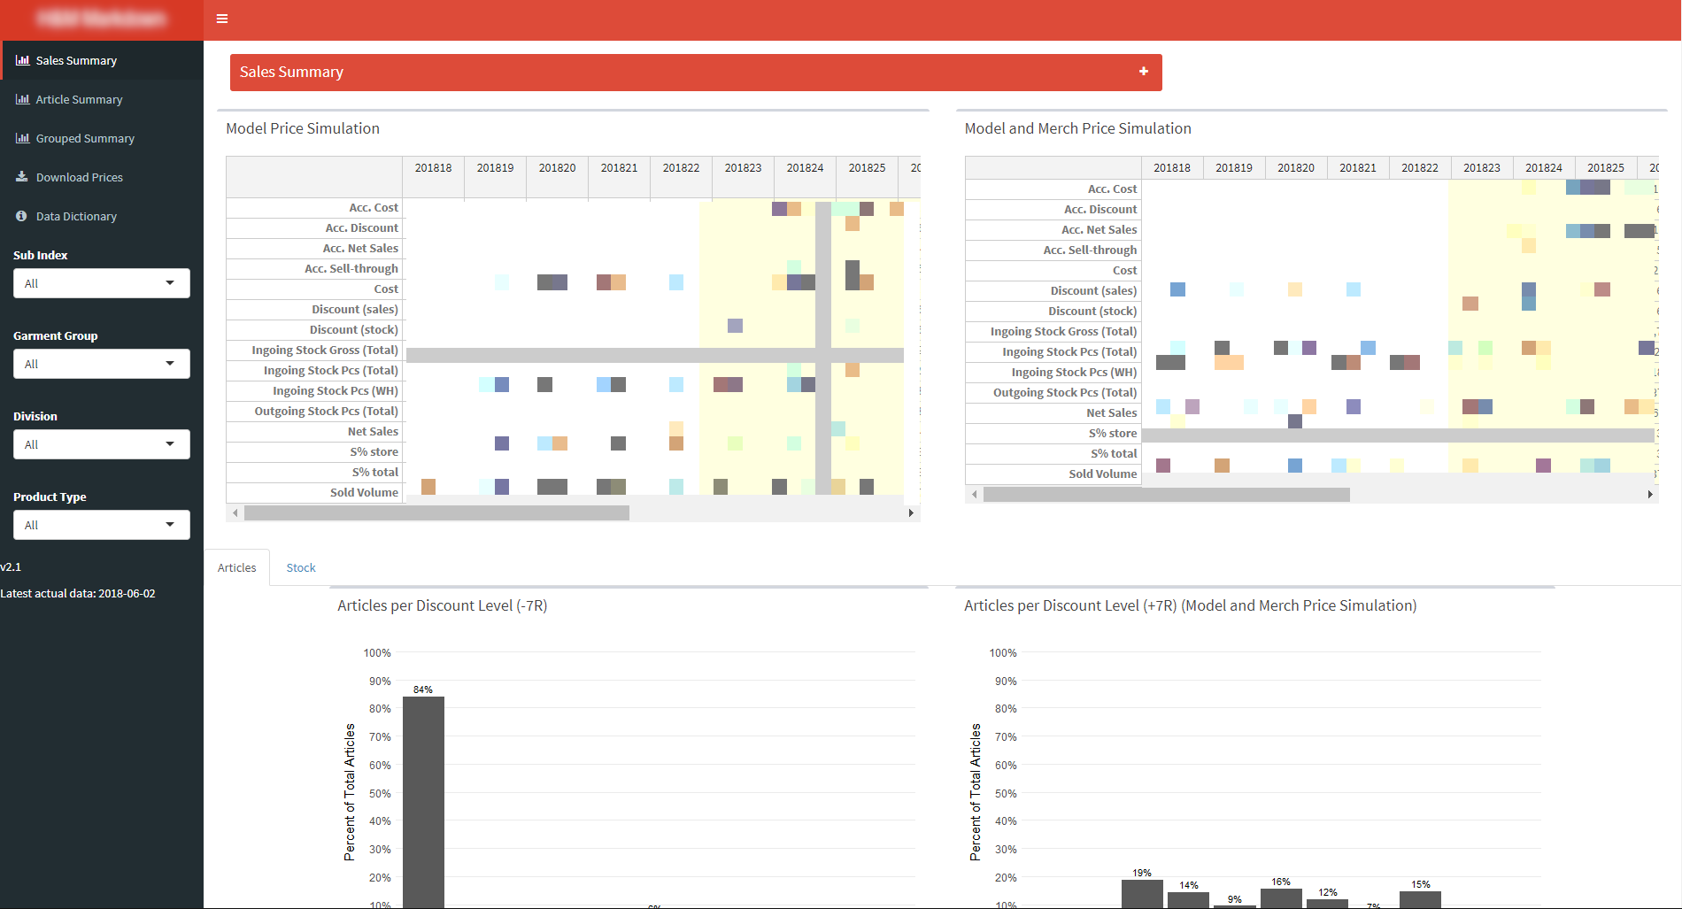
Task: Click the Download Prices download icon
Action: pos(22,177)
